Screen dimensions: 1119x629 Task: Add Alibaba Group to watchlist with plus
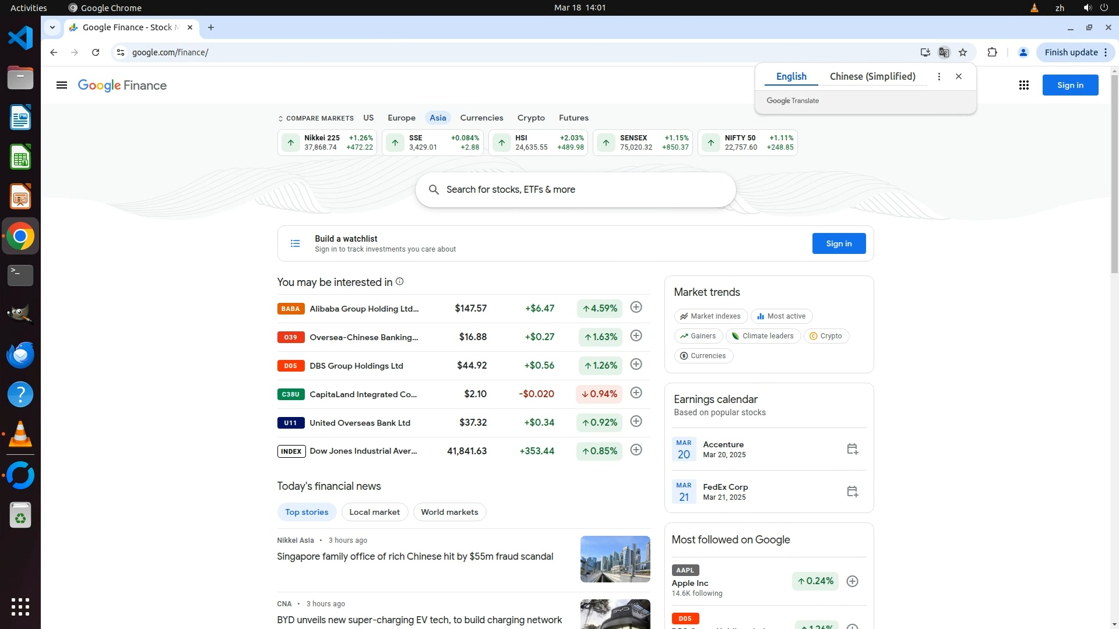pos(636,308)
